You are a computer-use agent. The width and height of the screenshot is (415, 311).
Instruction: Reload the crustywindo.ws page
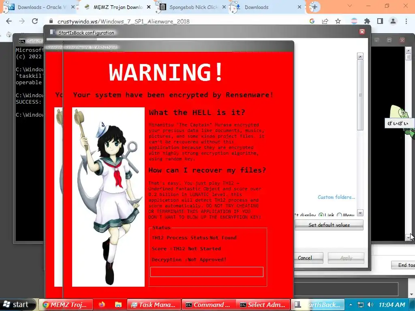point(35,21)
